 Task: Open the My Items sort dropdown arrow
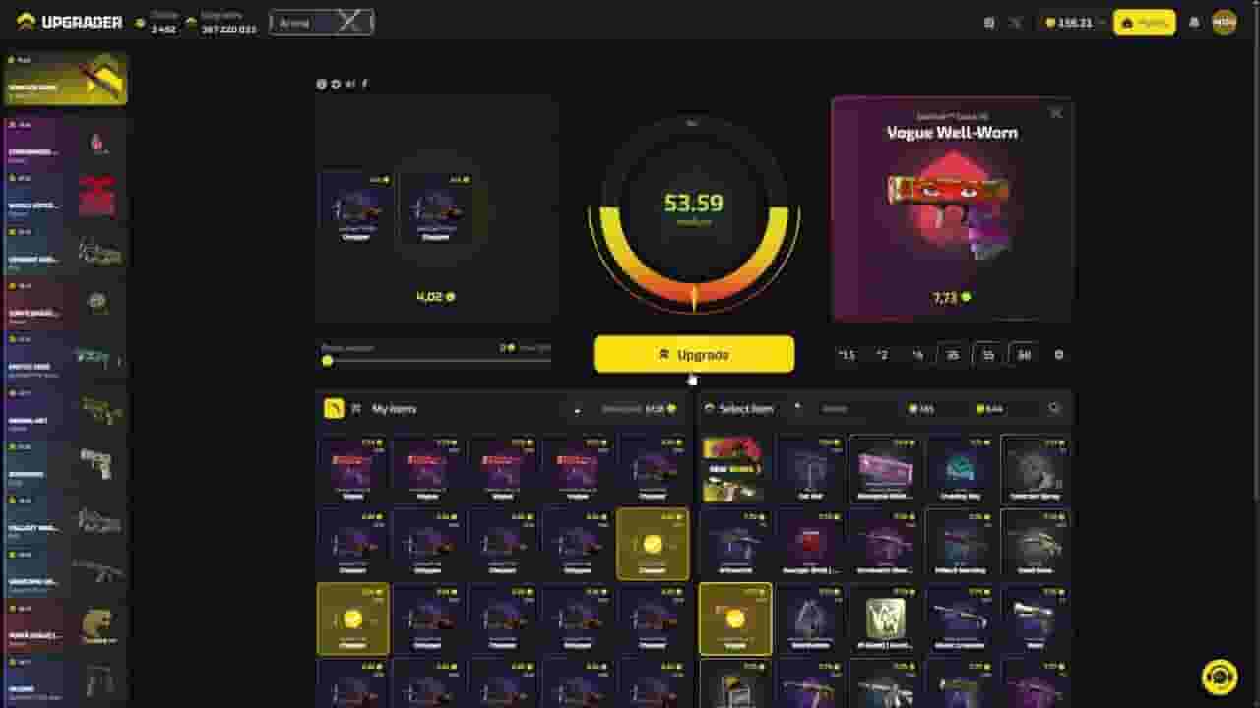pos(577,409)
